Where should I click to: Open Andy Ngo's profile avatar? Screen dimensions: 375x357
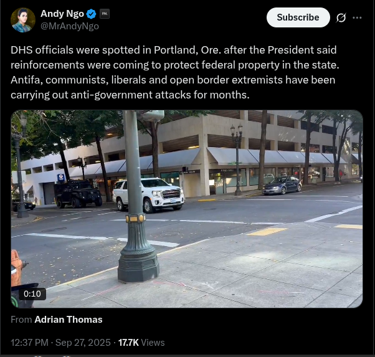pos(23,20)
